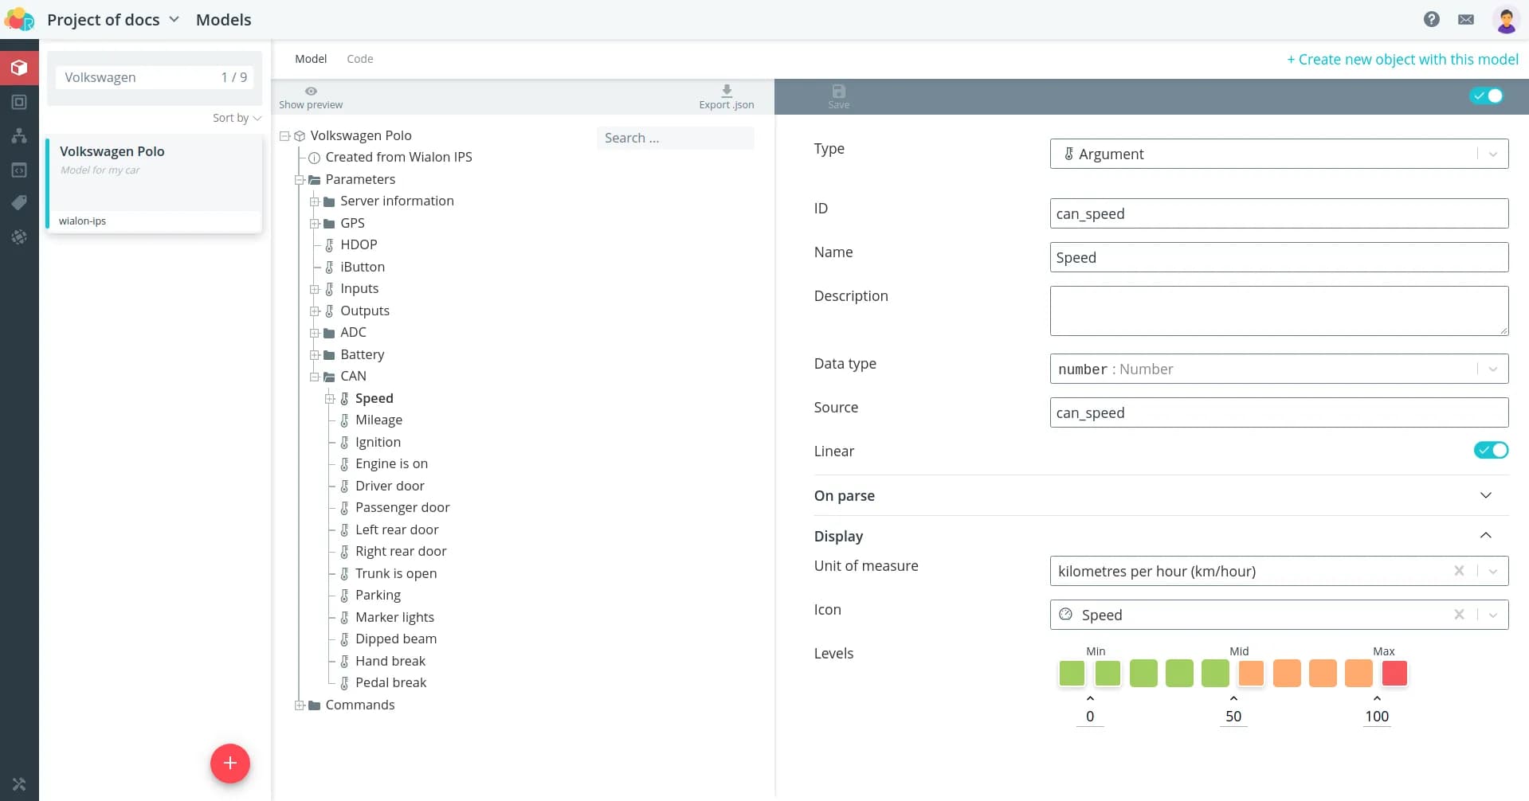Toggle the switch in the Save header bar
Screen dimensions: 1529x801
(1486, 96)
